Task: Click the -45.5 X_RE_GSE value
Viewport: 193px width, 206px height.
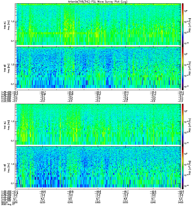Action: click(98, 92)
